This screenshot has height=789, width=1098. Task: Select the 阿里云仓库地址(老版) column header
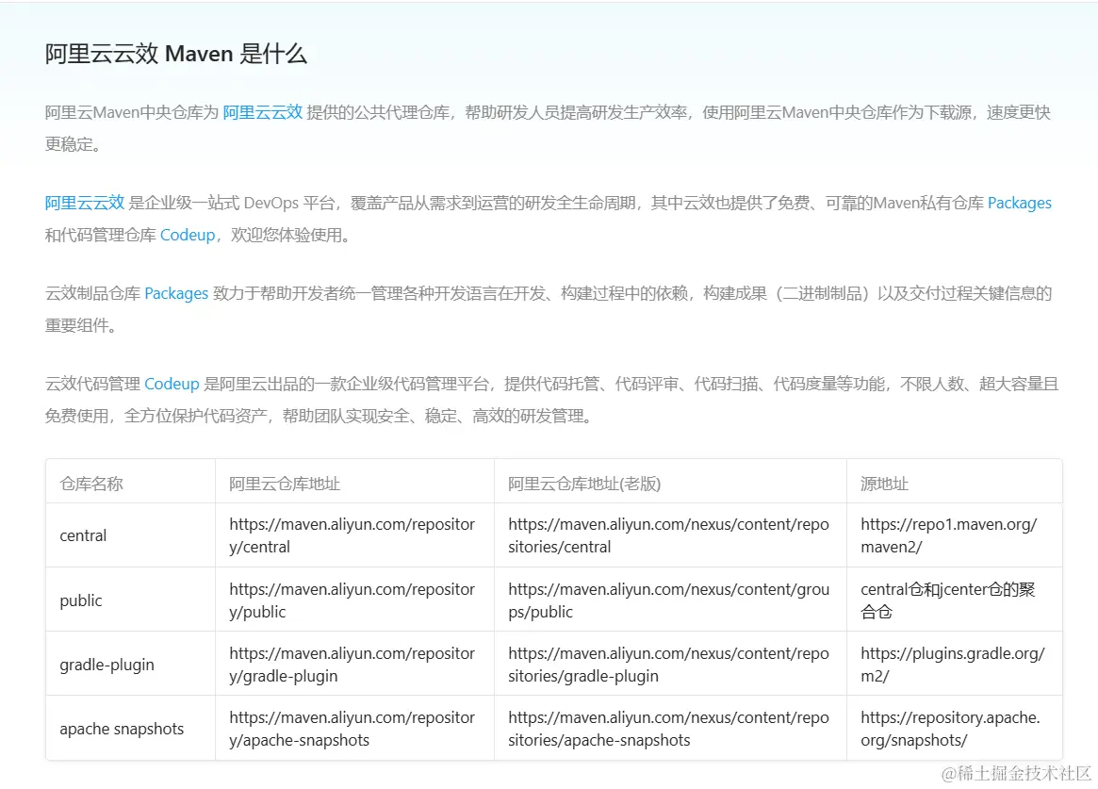click(584, 484)
